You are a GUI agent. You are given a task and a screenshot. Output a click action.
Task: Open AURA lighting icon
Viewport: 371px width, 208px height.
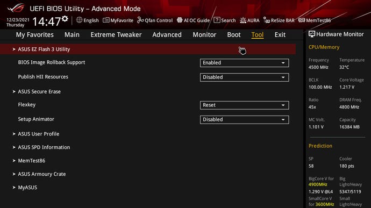point(243,20)
